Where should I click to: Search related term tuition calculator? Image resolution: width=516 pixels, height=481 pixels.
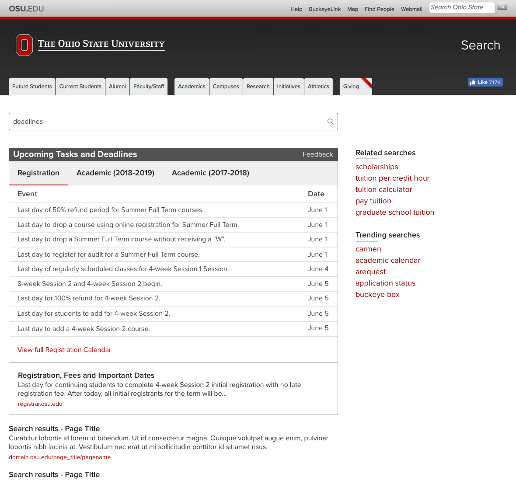(384, 189)
